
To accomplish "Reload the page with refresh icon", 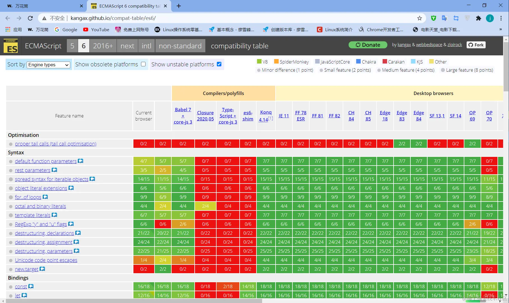I will (x=30, y=18).
